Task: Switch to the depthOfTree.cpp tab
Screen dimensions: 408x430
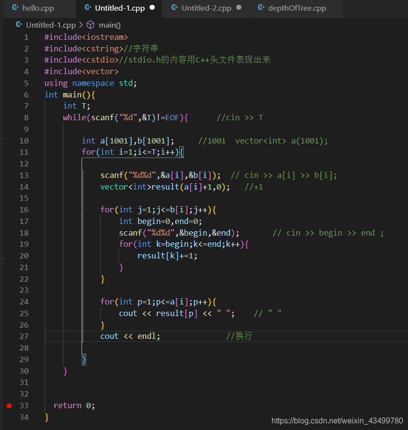Action: pyautogui.click(x=297, y=8)
